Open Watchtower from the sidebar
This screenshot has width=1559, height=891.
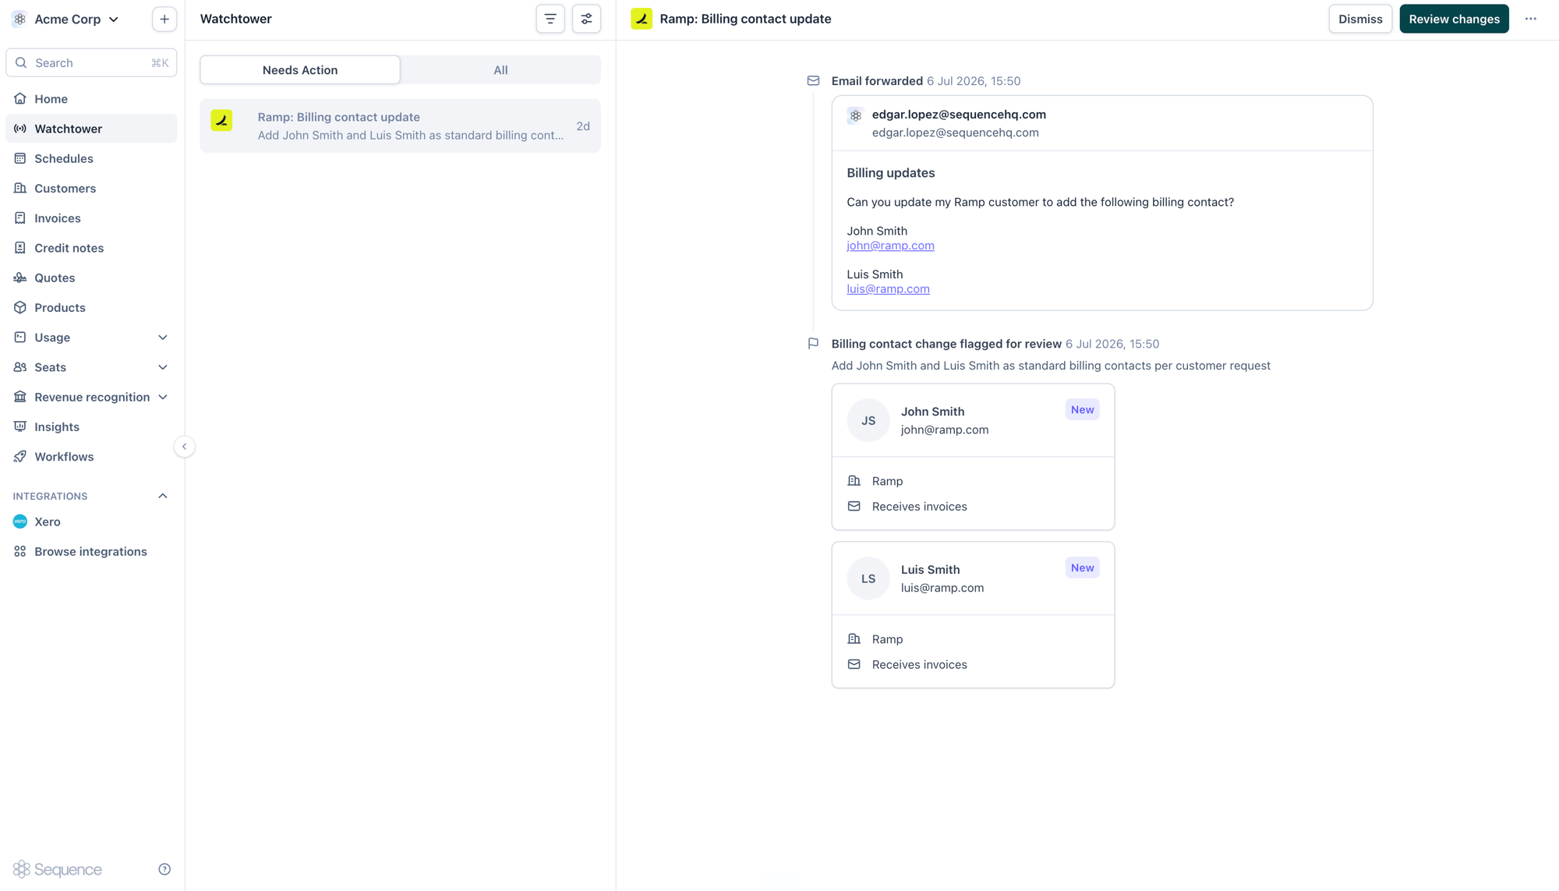click(x=91, y=129)
